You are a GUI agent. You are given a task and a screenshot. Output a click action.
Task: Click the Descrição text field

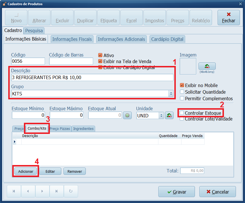tap(92, 77)
